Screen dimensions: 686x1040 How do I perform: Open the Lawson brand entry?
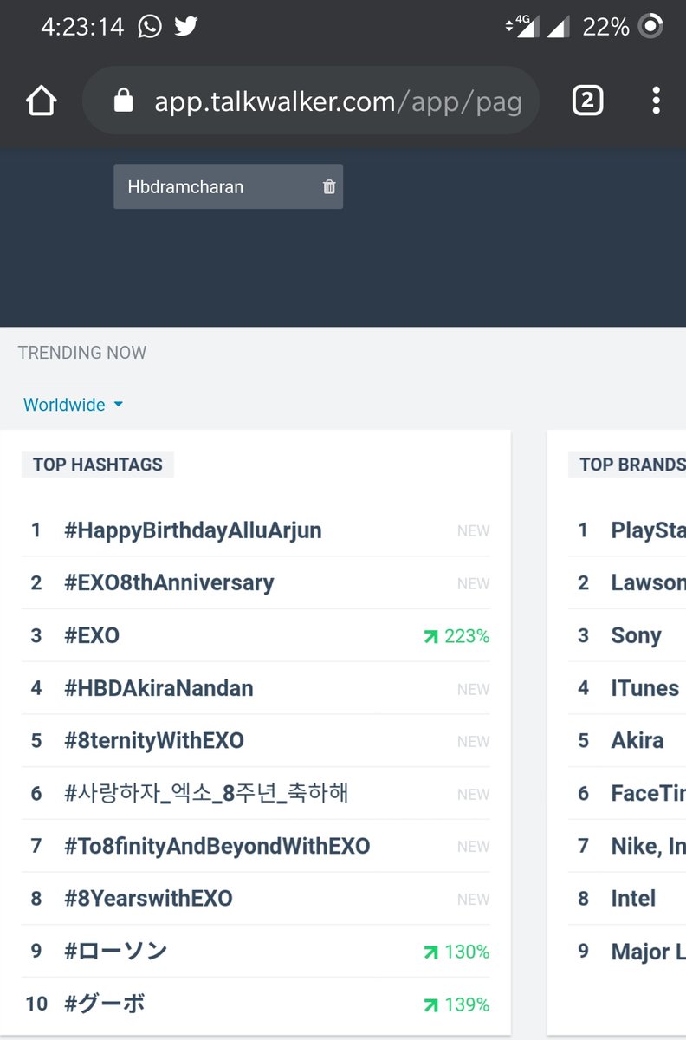(x=648, y=583)
